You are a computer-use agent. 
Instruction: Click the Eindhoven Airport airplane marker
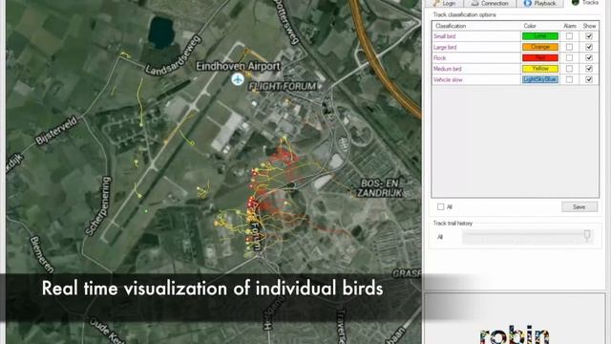click(238, 79)
